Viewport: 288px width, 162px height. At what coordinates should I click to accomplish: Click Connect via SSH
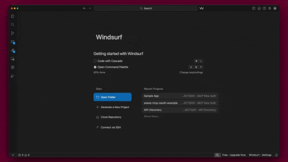pos(109,127)
